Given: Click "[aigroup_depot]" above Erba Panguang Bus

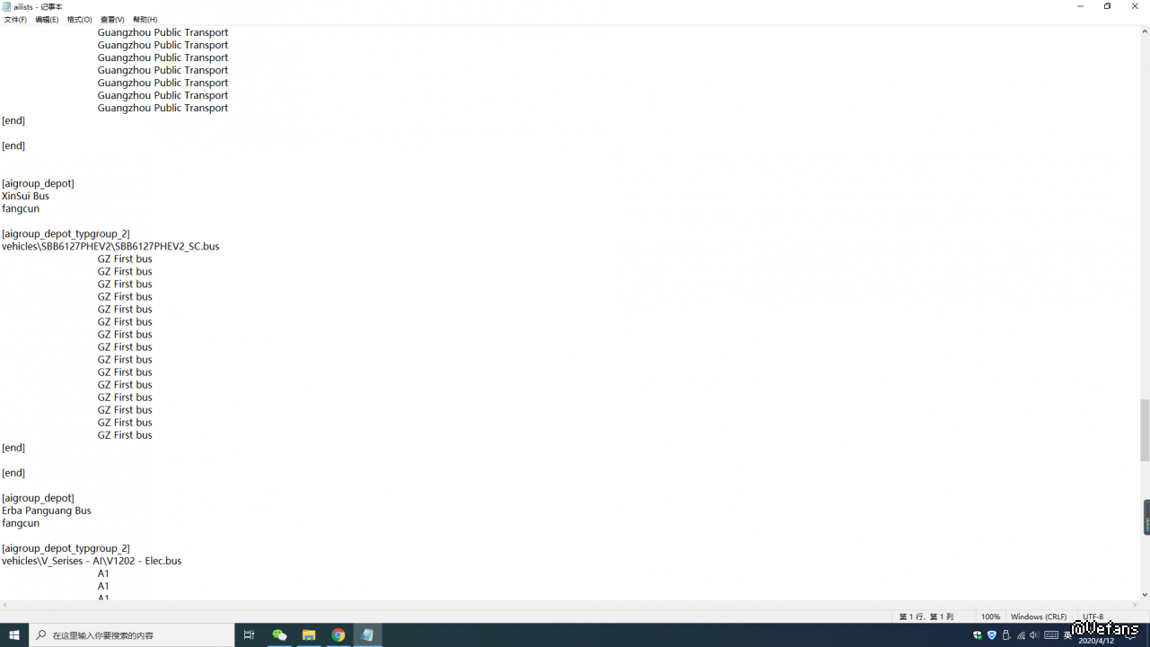Looking at the screenshot, I should [38, 498].
